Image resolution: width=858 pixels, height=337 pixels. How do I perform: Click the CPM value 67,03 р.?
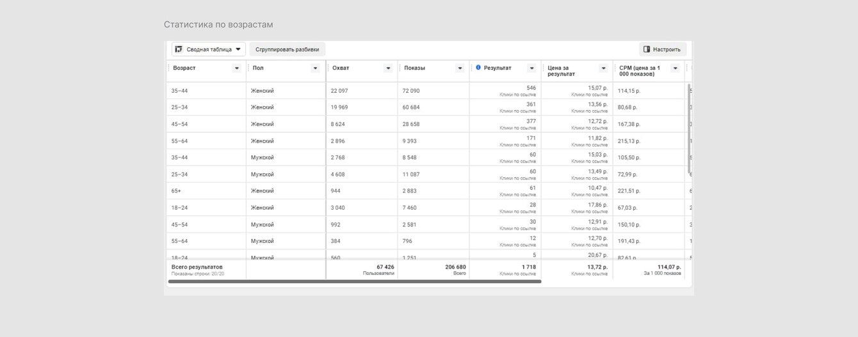click(627, 207)
